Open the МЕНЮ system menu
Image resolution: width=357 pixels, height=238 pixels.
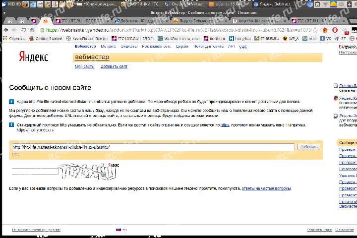11,4
